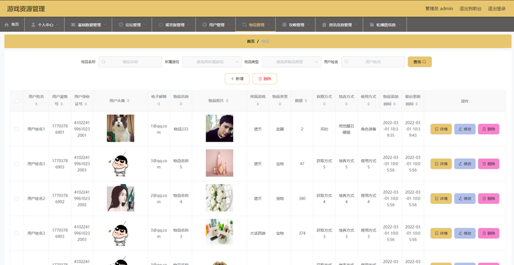Click the home icon in the navigation bar
Viewport: 514px width, 265px height.
(6, 24)
